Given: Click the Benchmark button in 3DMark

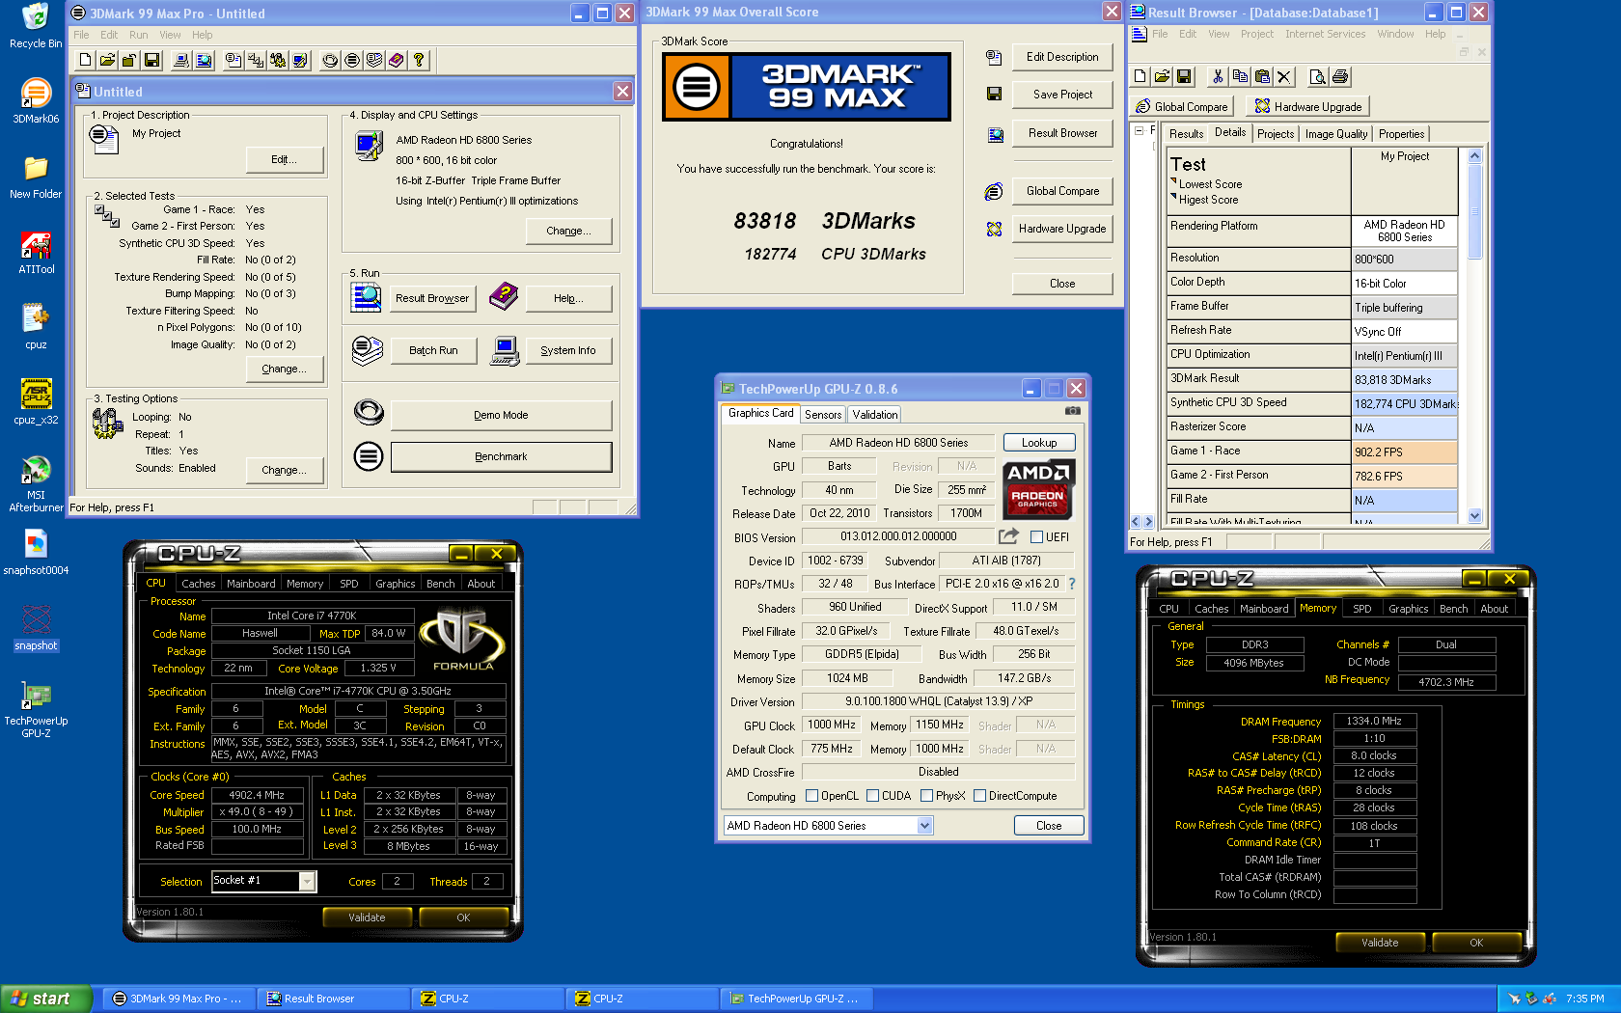Looking at the screenshot, I should click(501, 456).
